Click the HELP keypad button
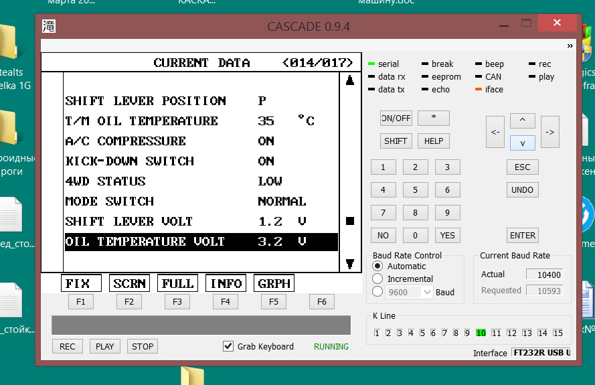595x385 pixels. [x=433, y=141]
